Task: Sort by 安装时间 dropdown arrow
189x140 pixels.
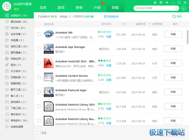Action: coord(149,24)
